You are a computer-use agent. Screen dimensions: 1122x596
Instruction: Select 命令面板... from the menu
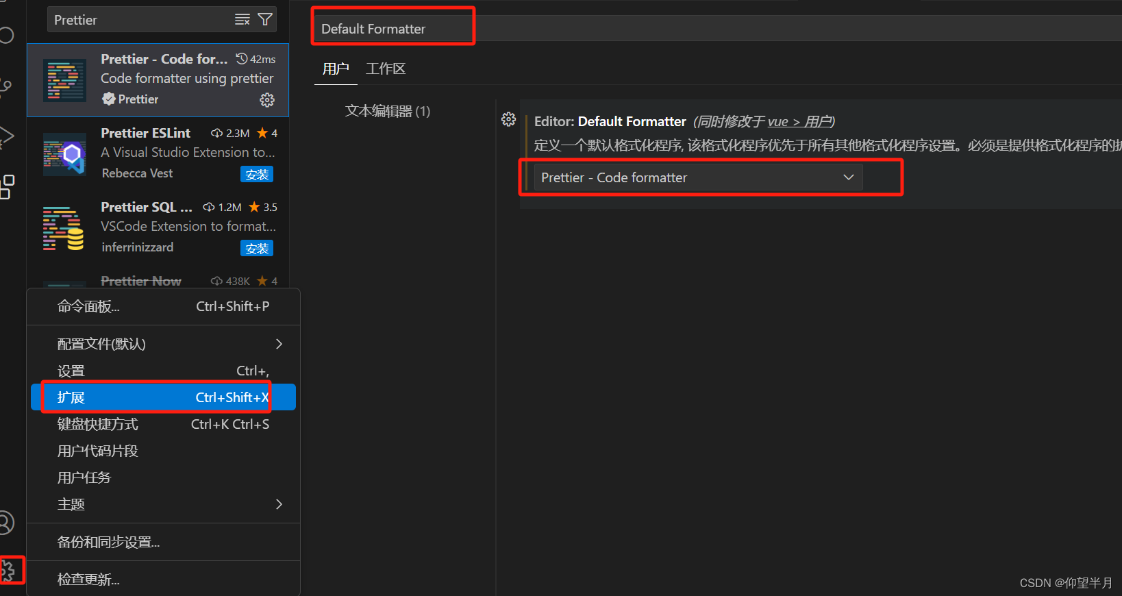click(x=163, y=306)
